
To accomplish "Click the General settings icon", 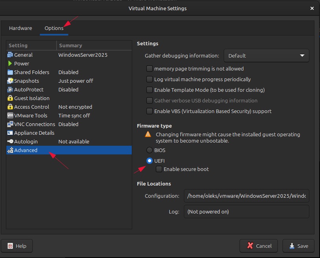I will pyautogui.click(x=10, y=55).
